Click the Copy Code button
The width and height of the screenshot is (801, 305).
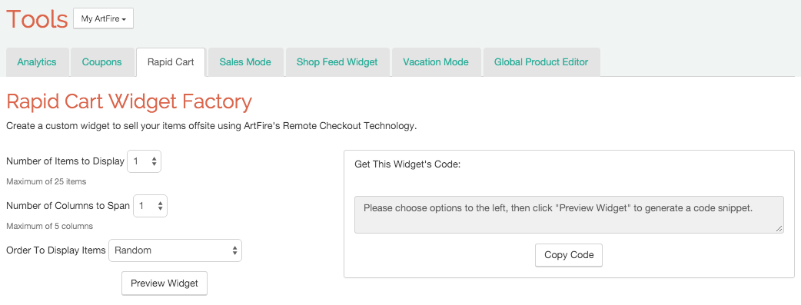pyautogui.click(x=569, y=255)
